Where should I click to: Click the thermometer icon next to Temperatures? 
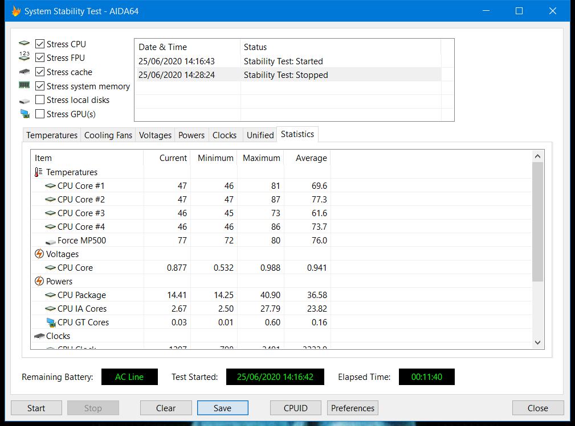(39, 172)
